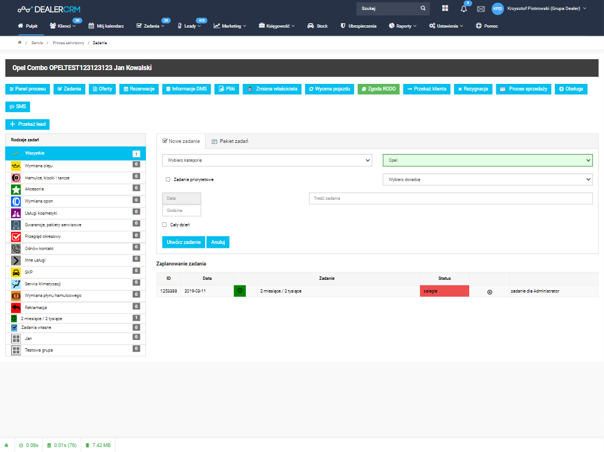This screenshot has width=604, height=452.
Task: Click the notification bell icon
Action: click(464, 9)
